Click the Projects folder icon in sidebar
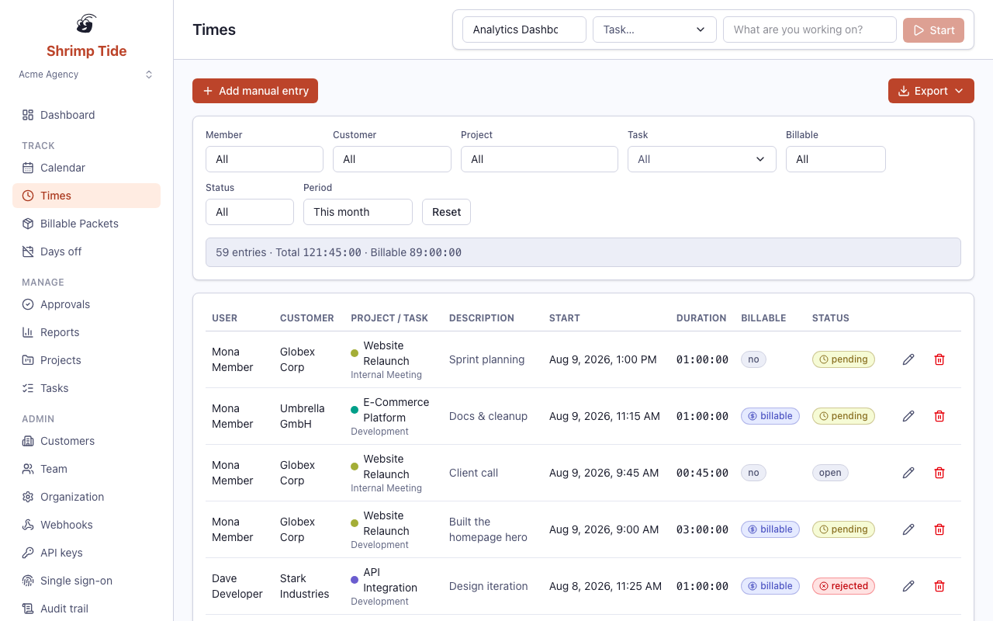Viewport: 993px width, 621px height. click(28, 360)
